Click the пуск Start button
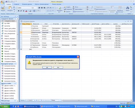The width and height of the screenshot is (135, 108). tap(5, 107)
